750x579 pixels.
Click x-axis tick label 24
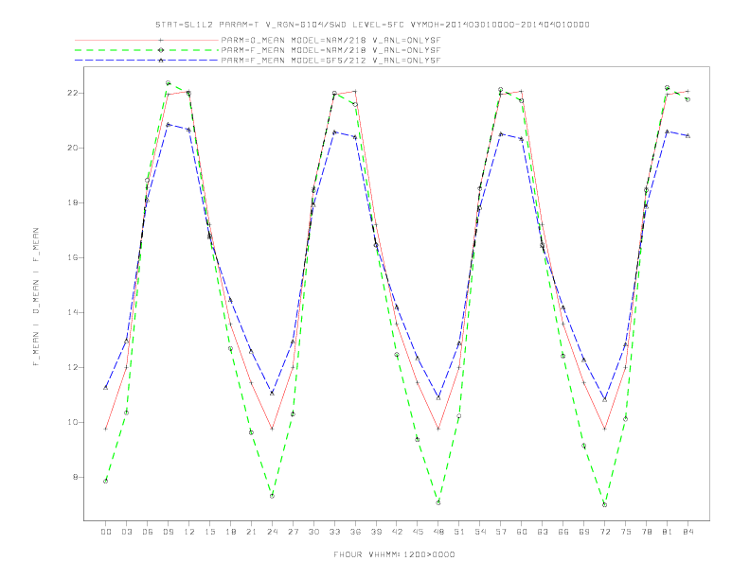tap(272, 532)
